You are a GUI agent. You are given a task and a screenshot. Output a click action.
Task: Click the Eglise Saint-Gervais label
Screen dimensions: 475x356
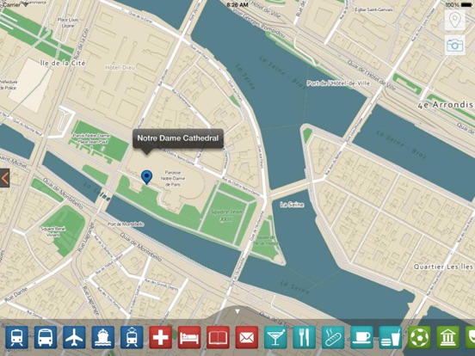click(374, 9)
